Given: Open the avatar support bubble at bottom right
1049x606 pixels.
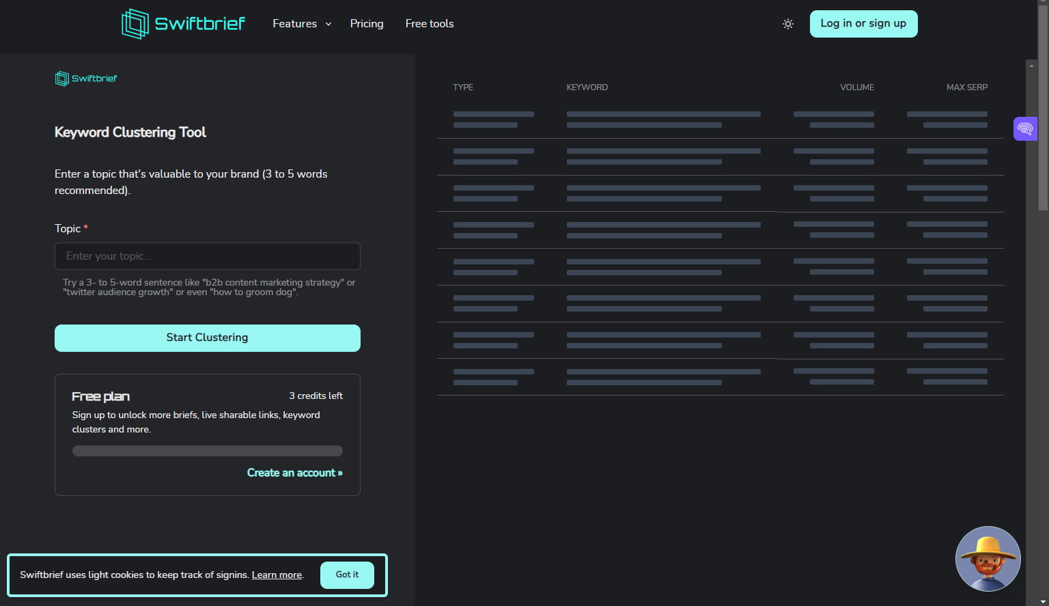Looking at the screenshot, I should coord(988,559).
